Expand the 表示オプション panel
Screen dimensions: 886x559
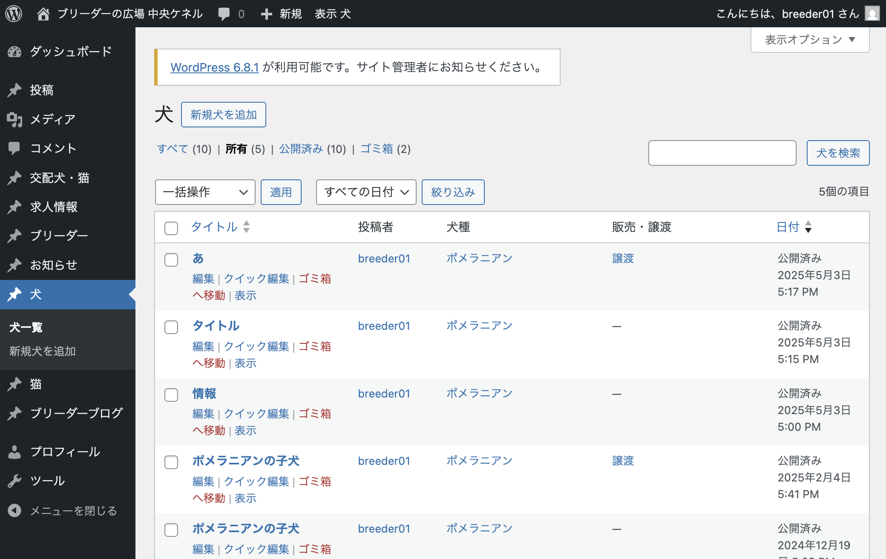[x=810, y=40]
